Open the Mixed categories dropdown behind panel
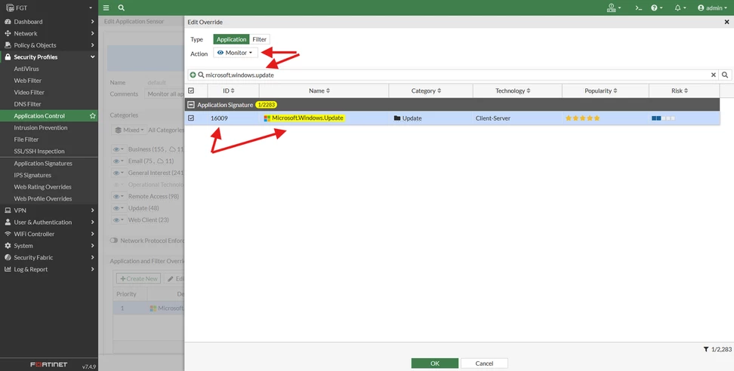734x371 pixels. click(x=129, y=130)
